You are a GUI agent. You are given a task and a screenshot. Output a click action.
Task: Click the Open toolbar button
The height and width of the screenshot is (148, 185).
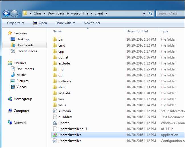coord(40,23)
